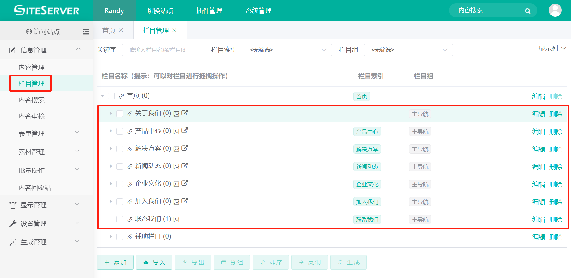Switch to the 首页 tab

[x=109, y=30]
